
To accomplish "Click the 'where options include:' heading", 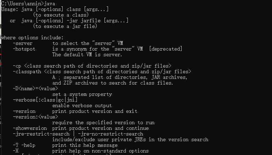I will click(x=33, y=38).
